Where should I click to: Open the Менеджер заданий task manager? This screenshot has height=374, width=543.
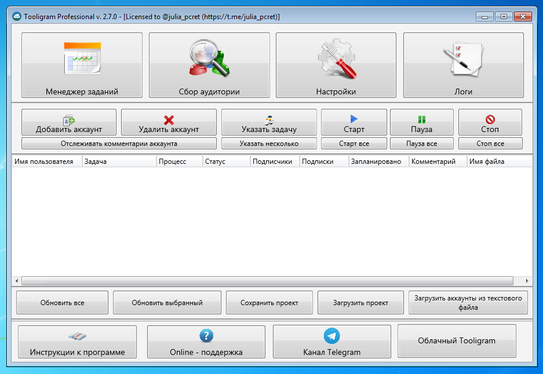[82, 65]
